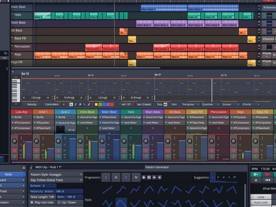Select the first arpeggio style shape
276x207 pixels.
(107, 190)
